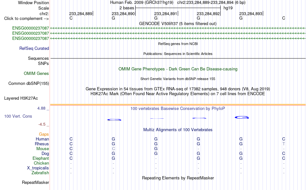Open 'Publications: Sequences in Scientific Articles' title
This screenshot has width=306, height=190.
click(178, 54)
